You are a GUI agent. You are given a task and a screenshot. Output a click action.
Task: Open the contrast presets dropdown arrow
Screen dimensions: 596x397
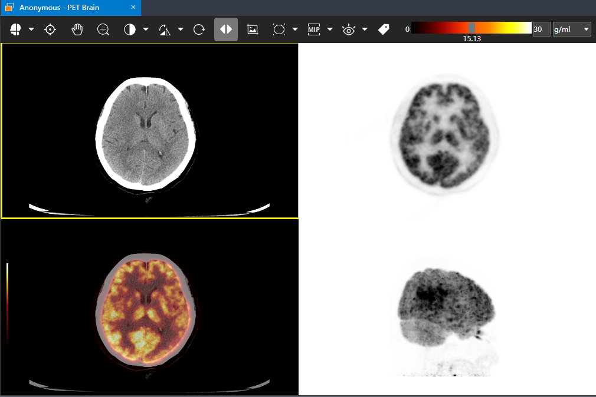click(x=146, y=29)
